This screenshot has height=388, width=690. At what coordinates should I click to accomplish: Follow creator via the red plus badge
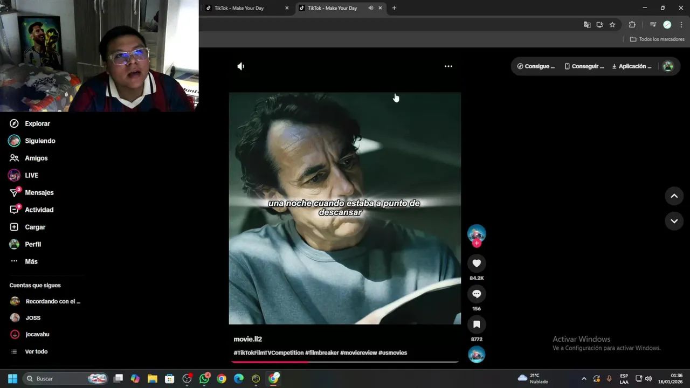pyautogui.click(x=477, y=243)
